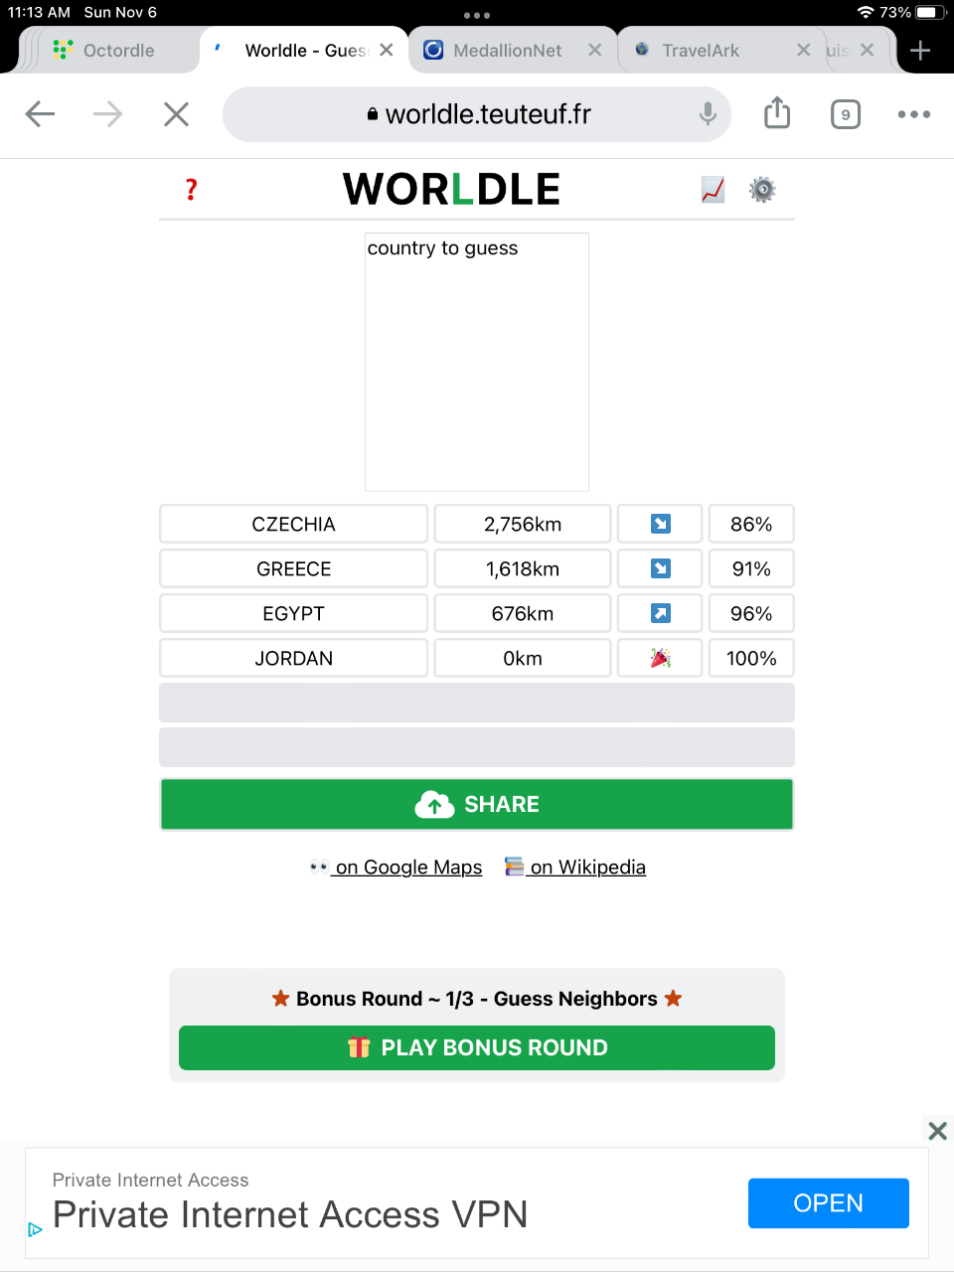Click the green SHARE button
954x1272 pixels.
477,804
